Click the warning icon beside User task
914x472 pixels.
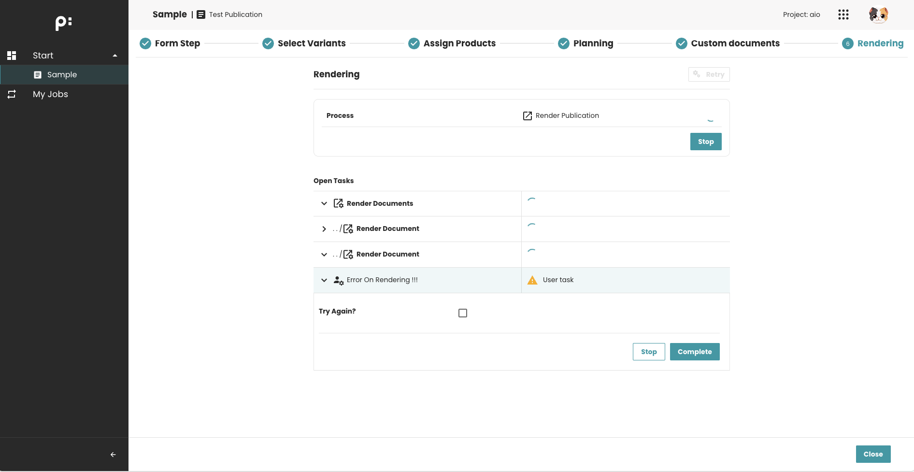coord(532,280)
